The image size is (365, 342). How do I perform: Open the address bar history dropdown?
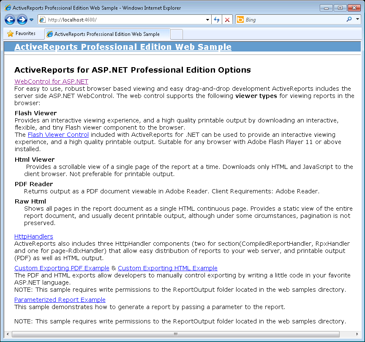click(x=207, y=19)
